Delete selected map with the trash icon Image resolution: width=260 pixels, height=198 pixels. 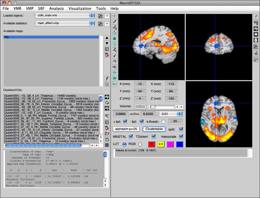[107, 55]
